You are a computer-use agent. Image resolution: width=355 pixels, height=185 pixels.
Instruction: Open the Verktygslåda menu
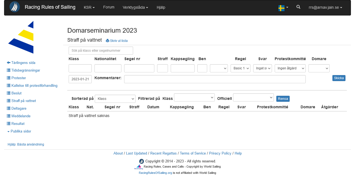click(135, 8)
